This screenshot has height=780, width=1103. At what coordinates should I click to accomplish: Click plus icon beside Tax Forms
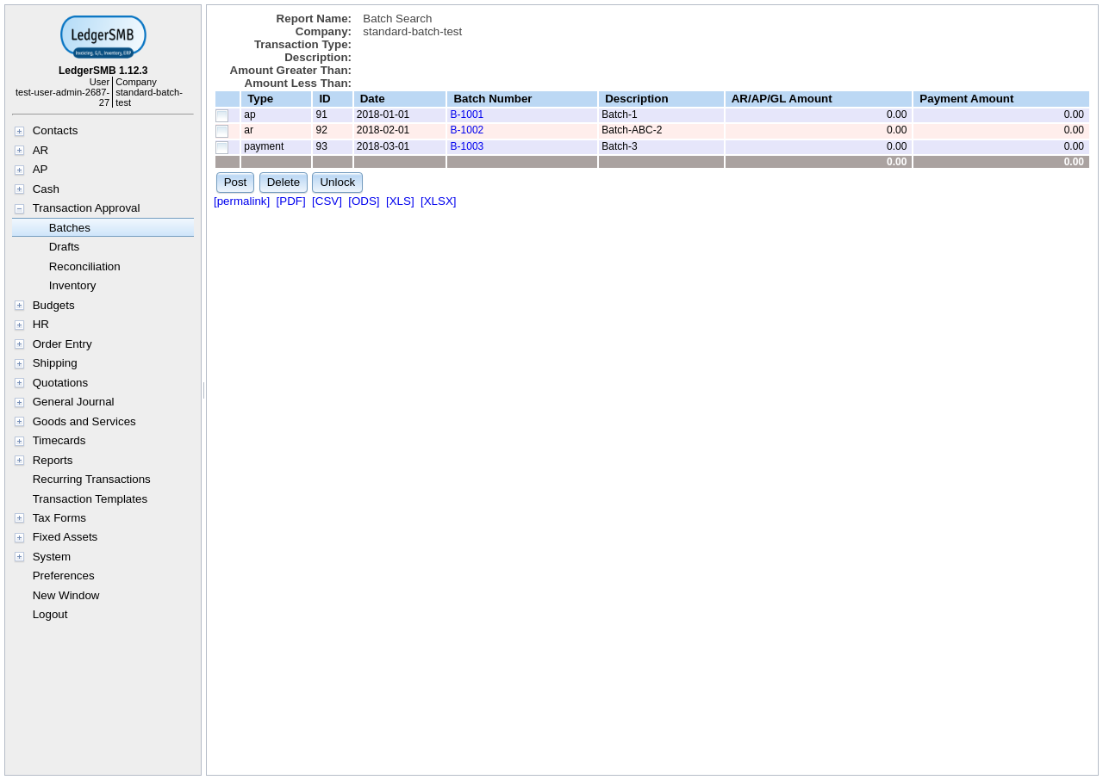(x=19, y=518)
